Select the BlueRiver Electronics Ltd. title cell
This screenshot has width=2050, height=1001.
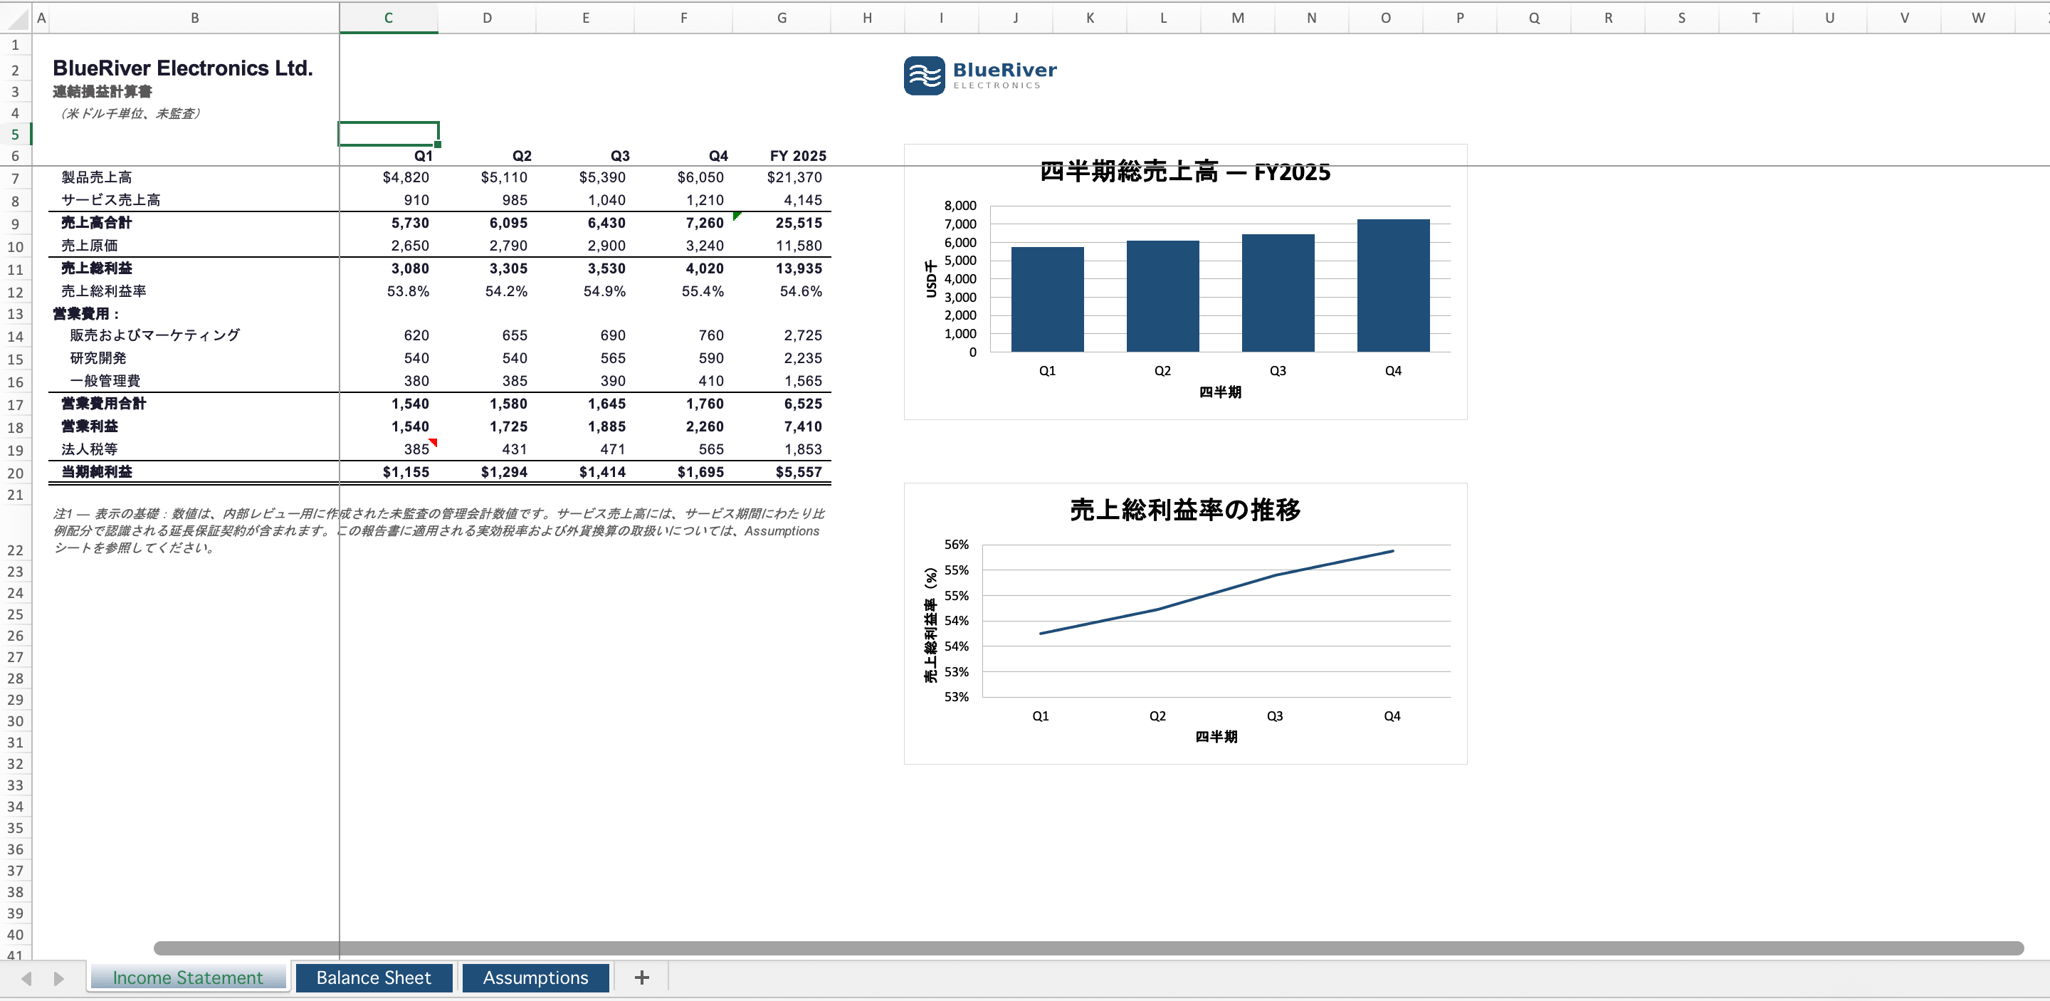coord(183,68)
